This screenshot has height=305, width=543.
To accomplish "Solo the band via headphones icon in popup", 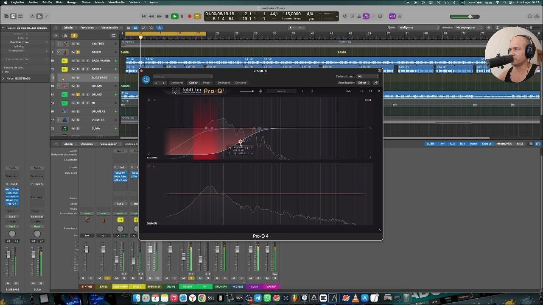I will [x=246, y=147].
